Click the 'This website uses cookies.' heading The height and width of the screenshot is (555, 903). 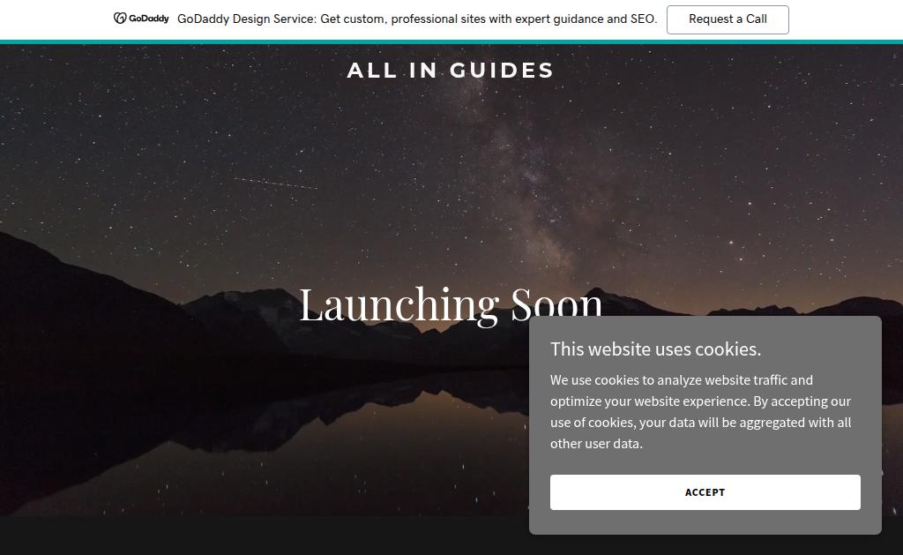(655, 349)
